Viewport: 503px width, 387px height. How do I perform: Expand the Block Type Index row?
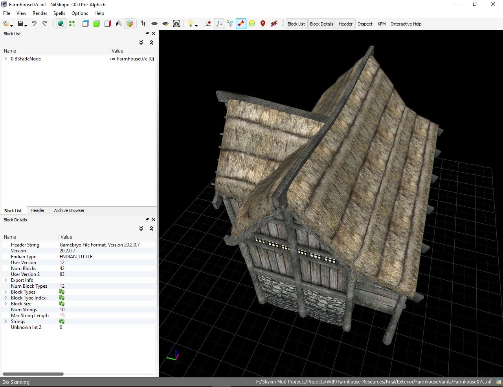[6, 298]
